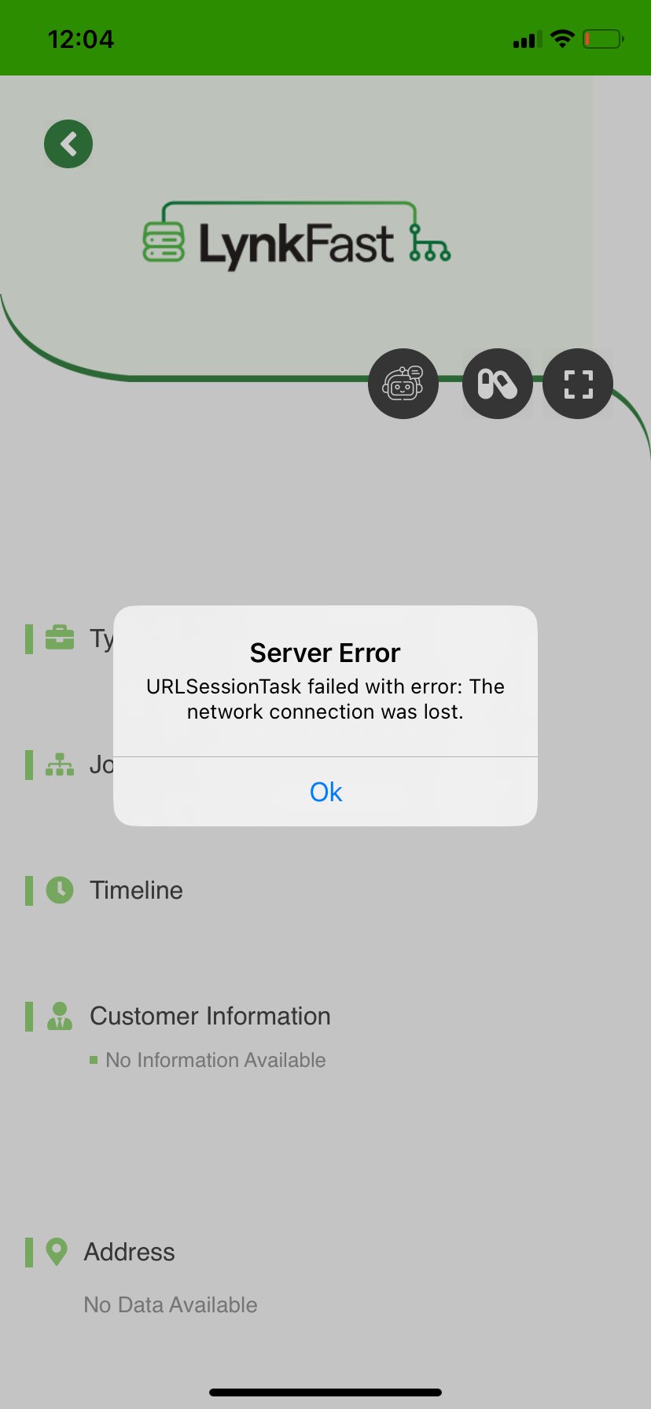Screen dimensions: 651x1409
Task: Tap the battery indicator in status bar
Action: point(603,39)
